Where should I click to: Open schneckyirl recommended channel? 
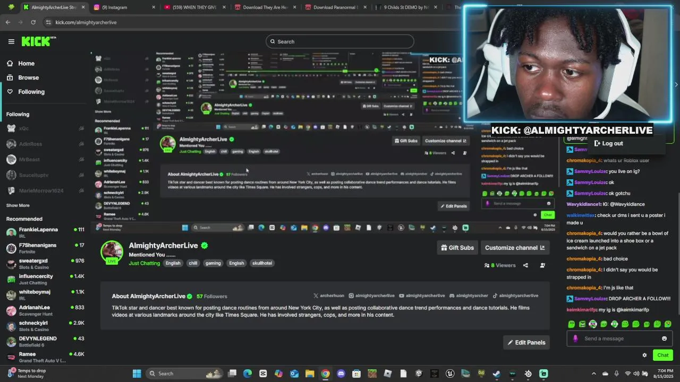(x=45, y=325)
